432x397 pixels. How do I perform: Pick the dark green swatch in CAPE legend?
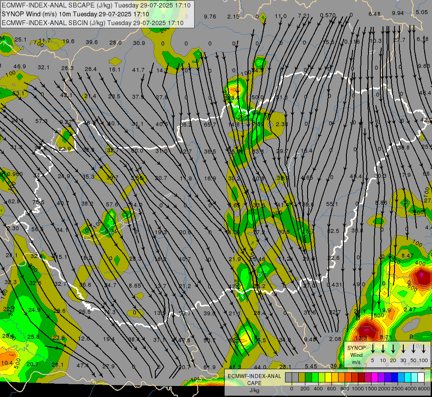(x=308, y=378)
